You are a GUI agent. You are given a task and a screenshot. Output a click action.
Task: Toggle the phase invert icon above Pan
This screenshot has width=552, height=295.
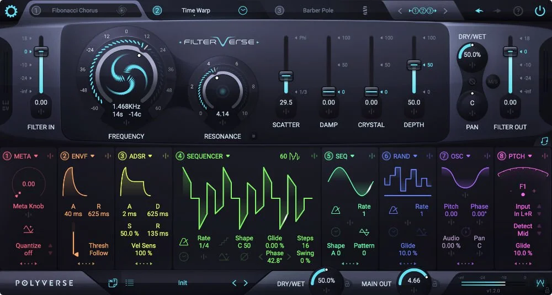coord(472,82)
